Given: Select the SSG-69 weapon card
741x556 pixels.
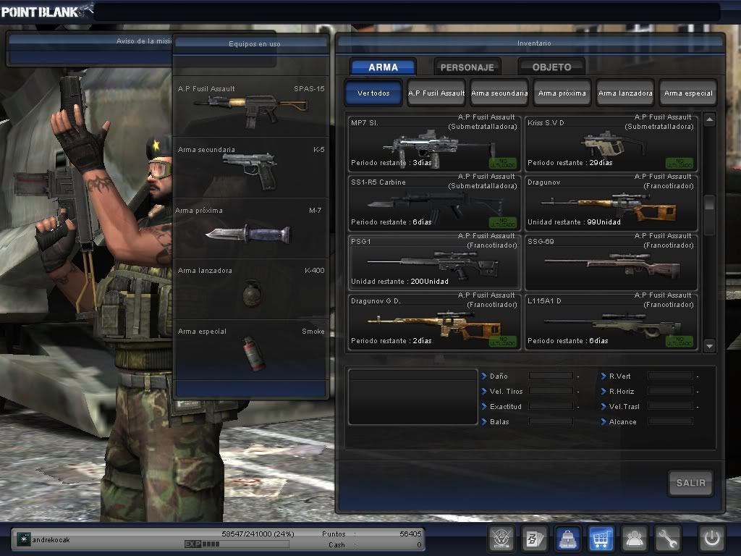Looking at the screenshot, I should click(x=611, y=261).
